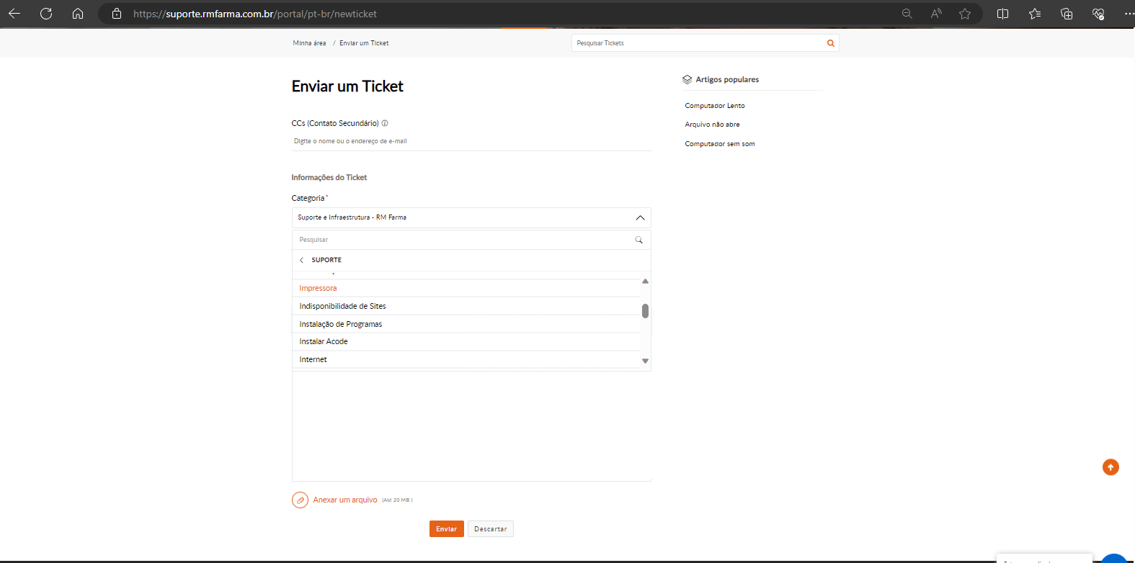Go back from SUPORTE subcategory list

pyautogui.click(x=301, y=260)
